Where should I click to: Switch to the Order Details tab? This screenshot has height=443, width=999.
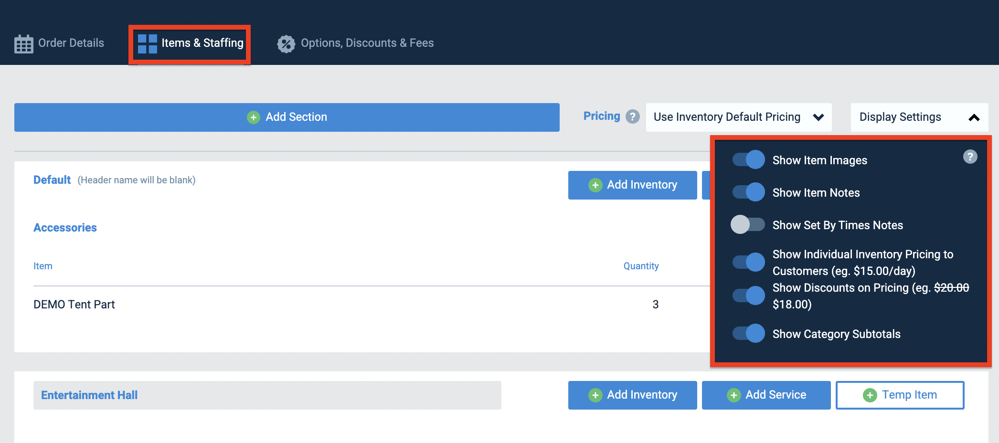click(59, 43)
